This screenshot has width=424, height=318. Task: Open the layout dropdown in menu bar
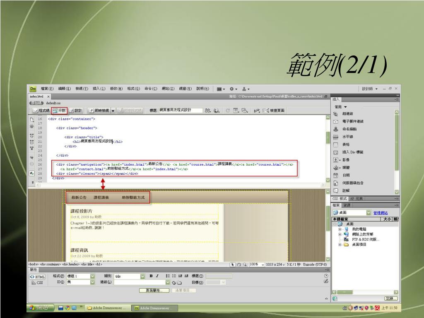[x=221, y=89]
